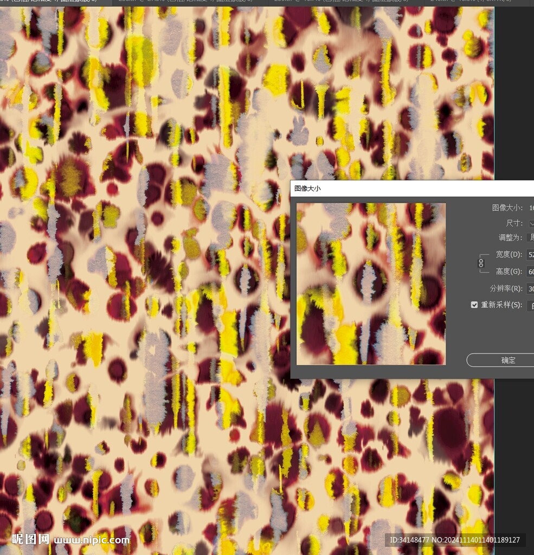
Task: Open the 尺寸 units dropdown arrow
Action: pos(531,223)
